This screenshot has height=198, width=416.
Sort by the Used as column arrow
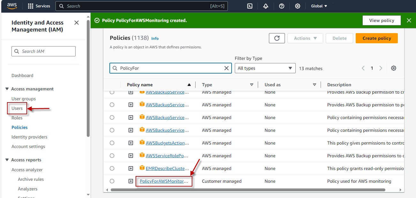315,85
